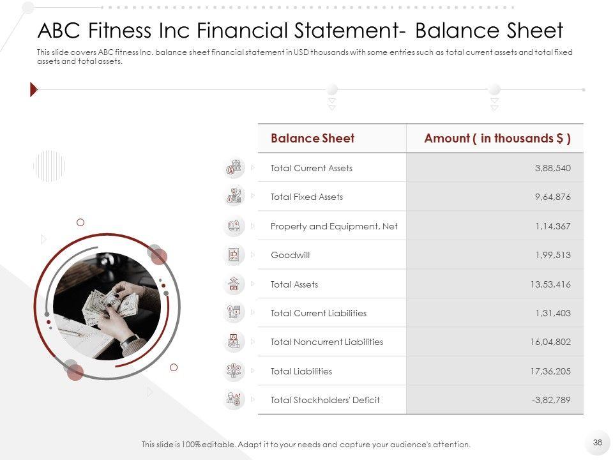Select the circular photo of hands counting money
The image size is (613, 460).
click(x=107, y=306)
